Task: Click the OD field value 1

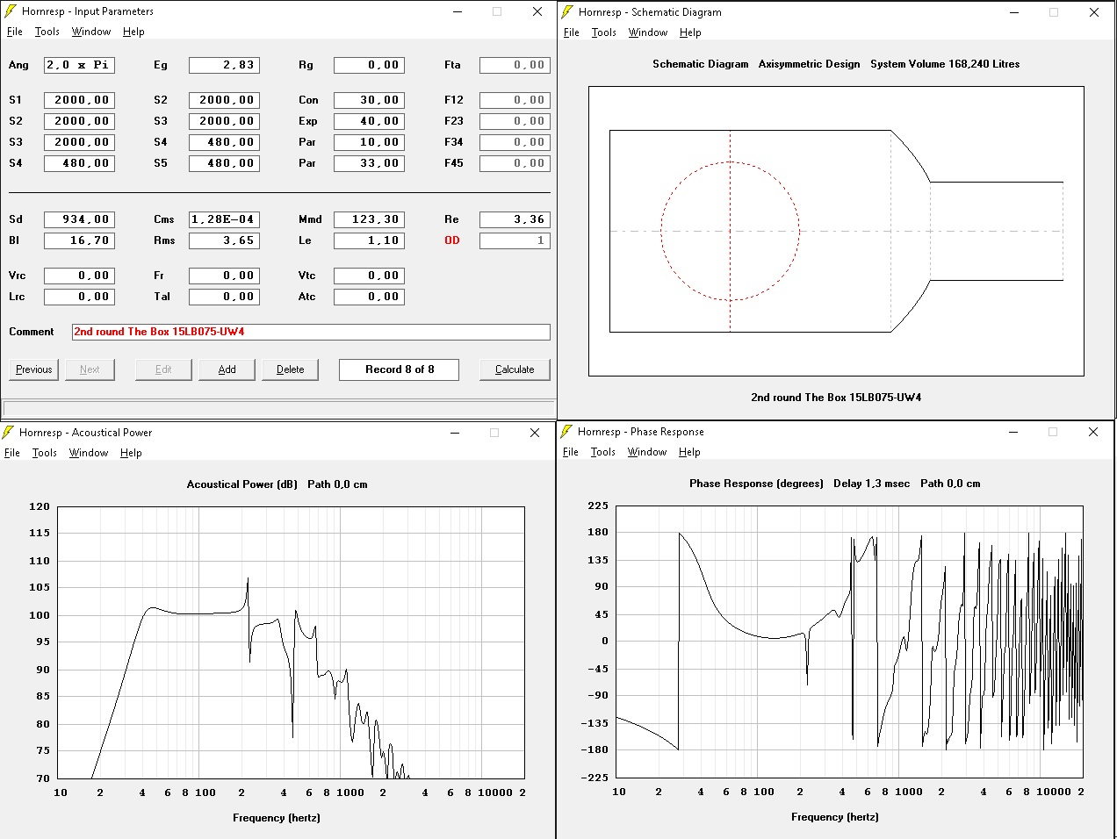Action: pyautogui.click(x=515, y=240)
